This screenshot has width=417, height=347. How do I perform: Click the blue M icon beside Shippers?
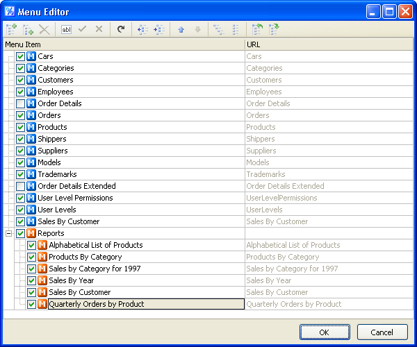pyautogui.click(x=31, y=139)
